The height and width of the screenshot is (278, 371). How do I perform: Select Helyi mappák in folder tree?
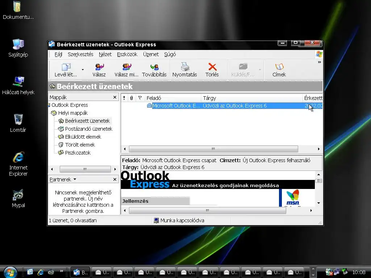[73, 113]
